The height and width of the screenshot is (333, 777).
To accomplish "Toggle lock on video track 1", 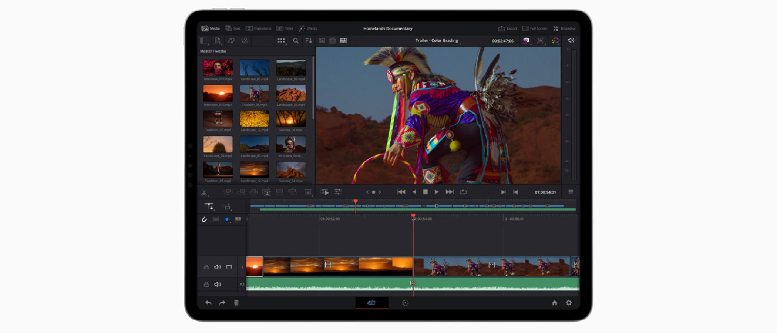I will click(206, 267).
